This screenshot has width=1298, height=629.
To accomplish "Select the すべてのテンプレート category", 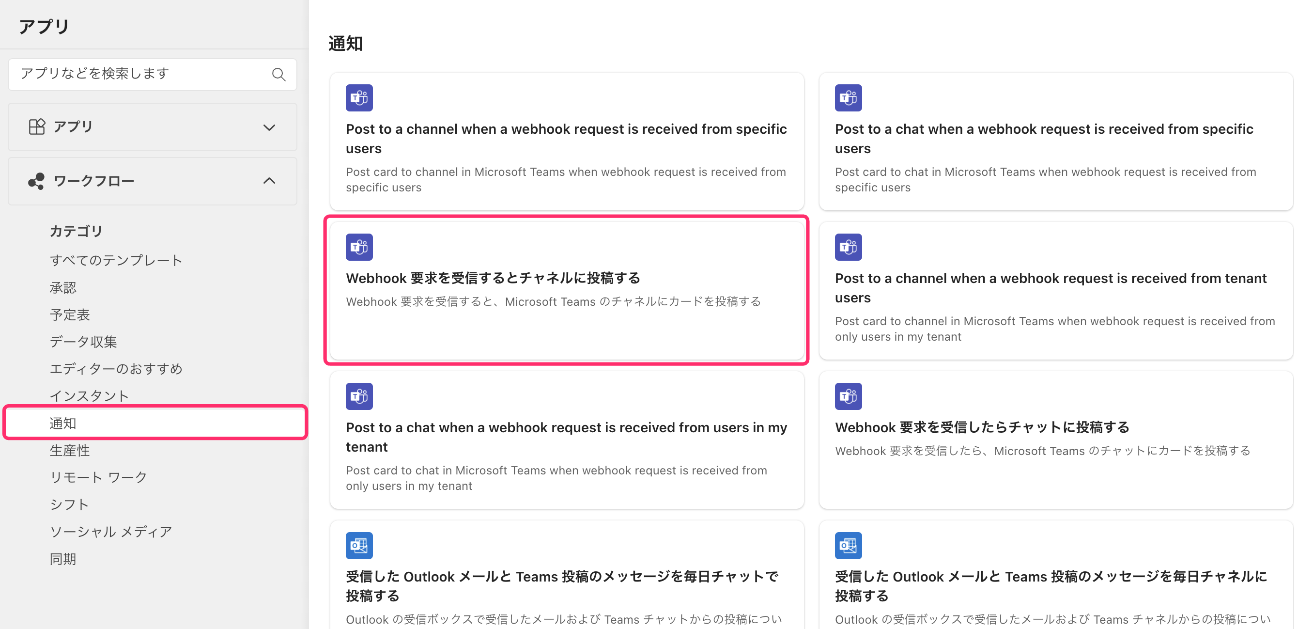I will [x=116, y=260].
